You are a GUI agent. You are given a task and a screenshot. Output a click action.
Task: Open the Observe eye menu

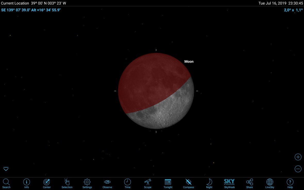[x=107, y=183]
